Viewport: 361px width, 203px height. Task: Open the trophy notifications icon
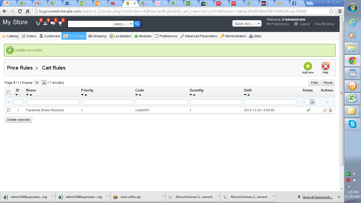60,23
